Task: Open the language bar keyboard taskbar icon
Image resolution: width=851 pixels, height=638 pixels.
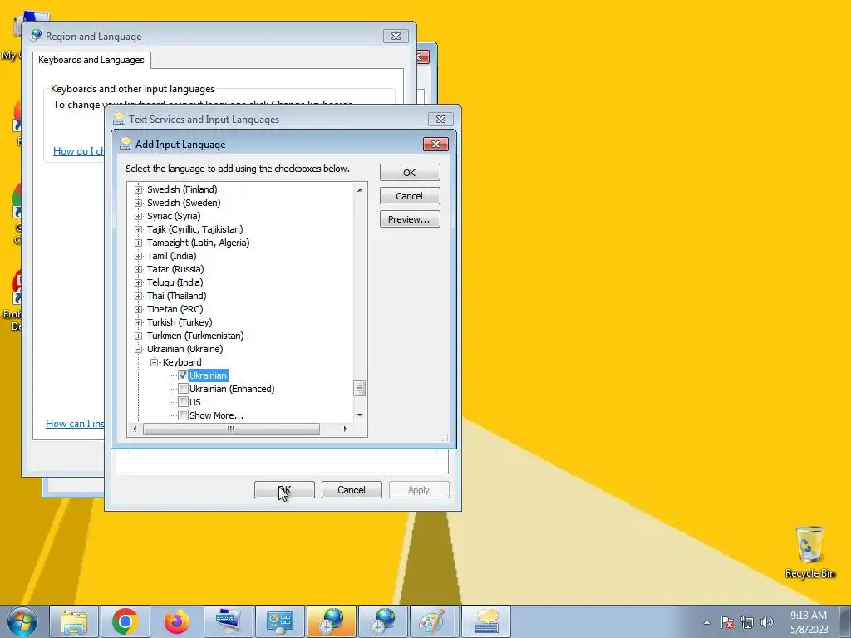Action: pyautogui.click(x=486, y=621)
